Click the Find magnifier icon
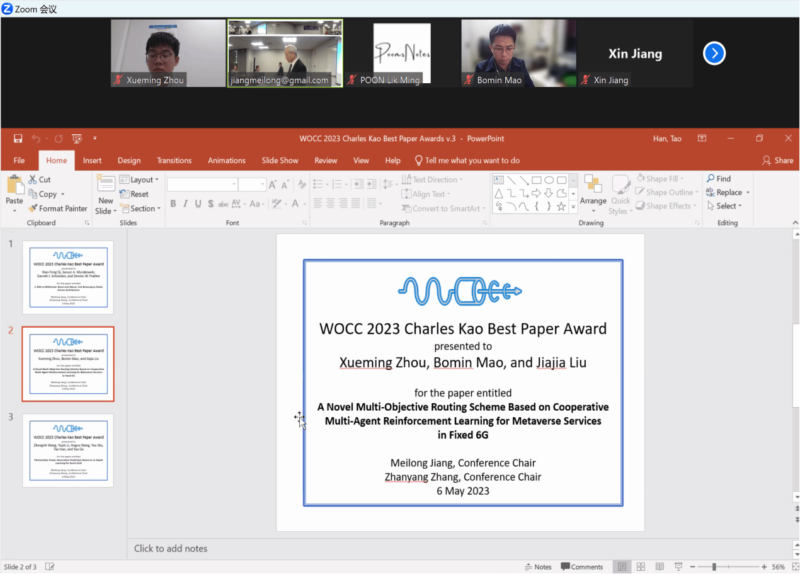 (x=711, y=179)
